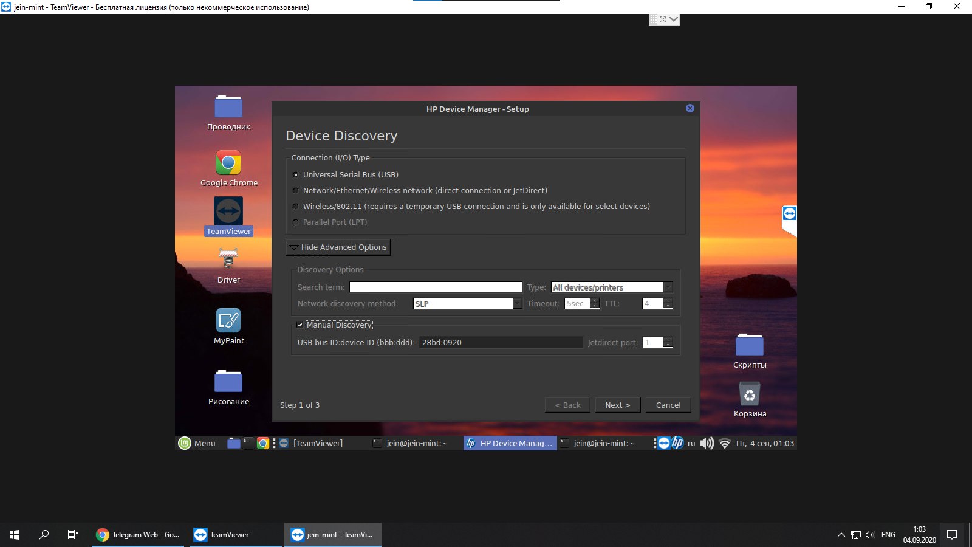Select Parallel Port (LPT) option
This screenshot has width=972, height=547.
point(296,222)
